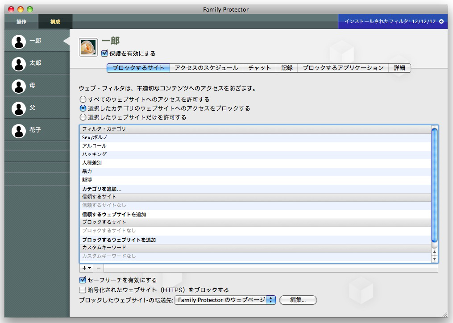Click the ブロックするサイト section header in list

point(255,223)
